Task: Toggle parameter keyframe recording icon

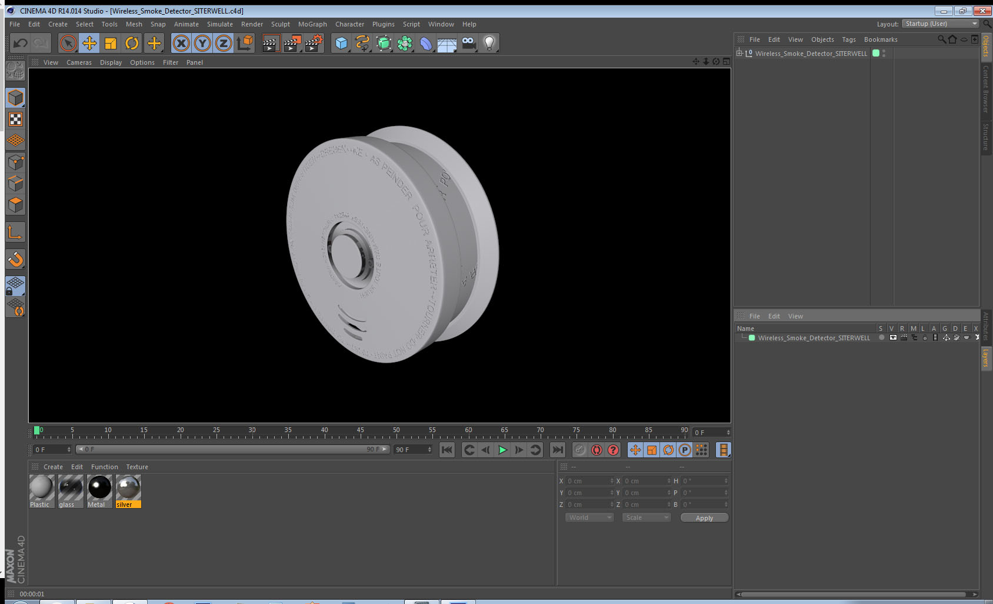Action: 685,450
